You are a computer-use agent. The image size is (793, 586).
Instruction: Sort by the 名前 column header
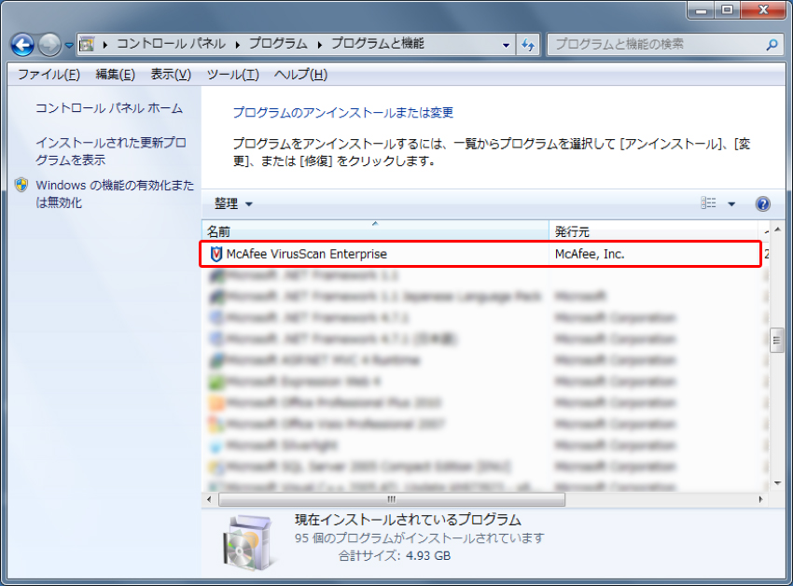tap(375, 230)
